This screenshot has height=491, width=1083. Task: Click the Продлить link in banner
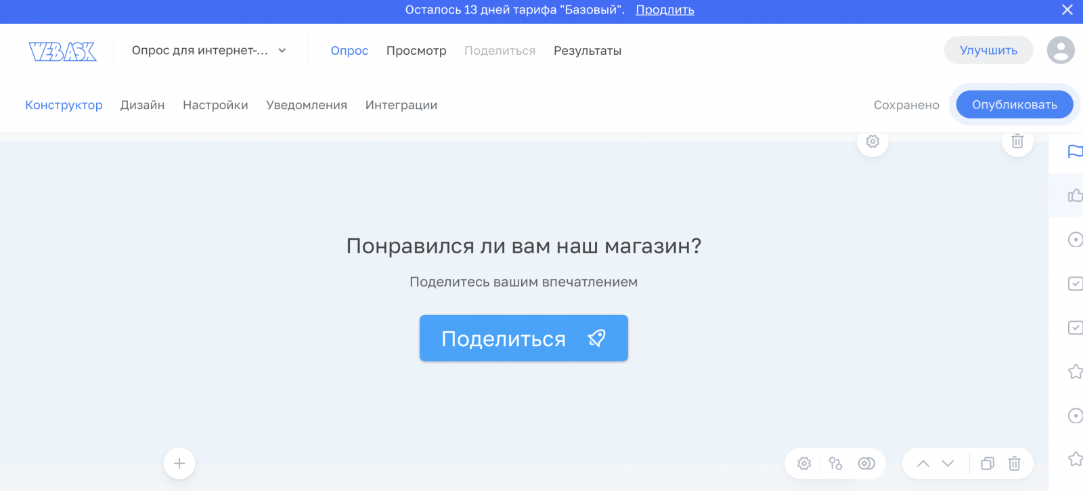(665, 10)
